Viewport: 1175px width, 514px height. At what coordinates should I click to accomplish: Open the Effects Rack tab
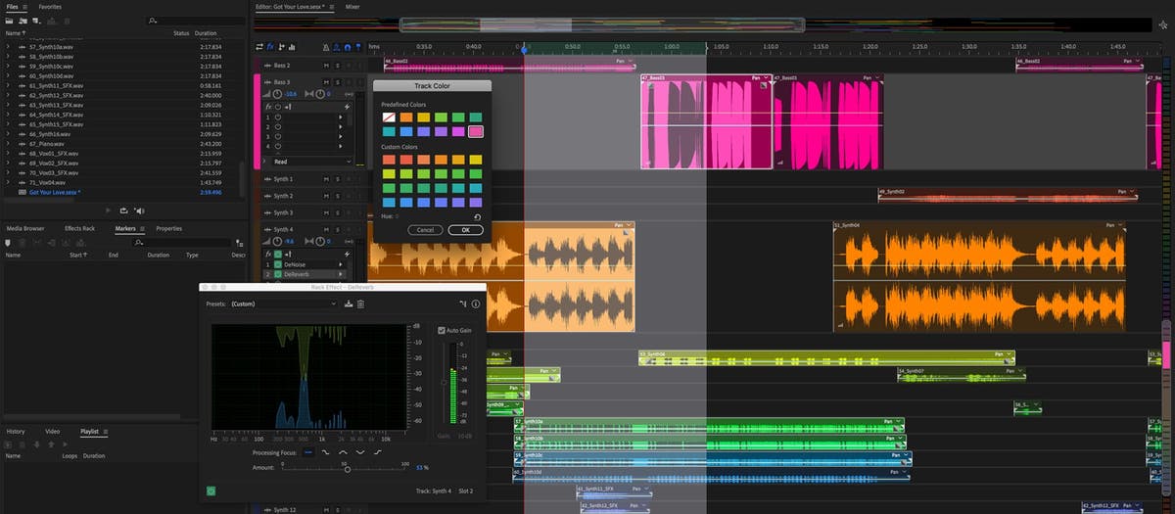click(79, 228)
